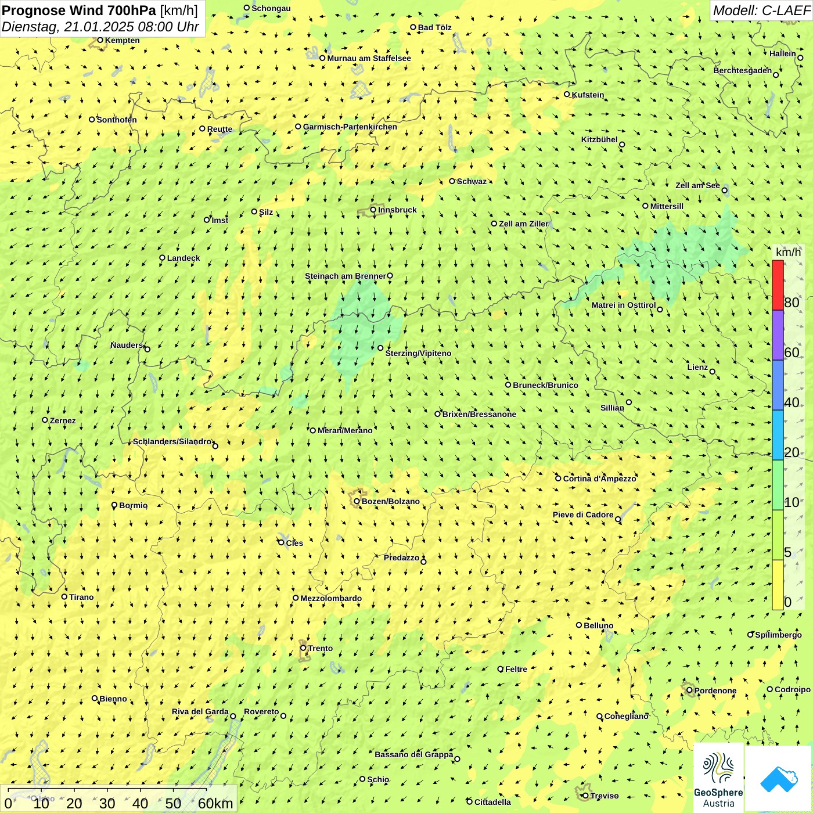Click the 'Nauders' label
The height and width of the screenshot is (813, 813).
click(127, 345)
